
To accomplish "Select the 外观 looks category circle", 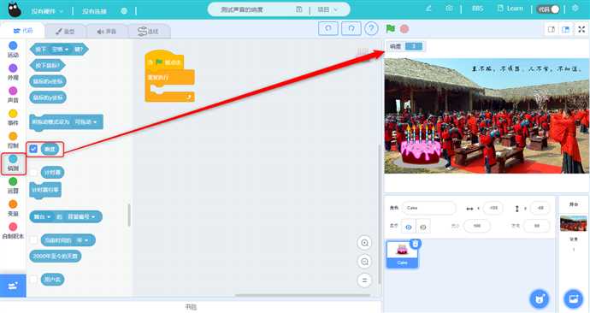I will pos(13,68).
